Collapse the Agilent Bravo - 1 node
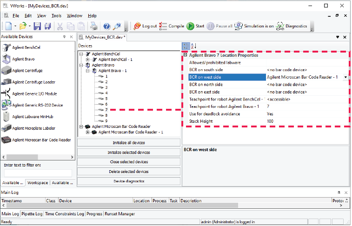This screenshot has height=226, width=352. (x=88, y=71)
